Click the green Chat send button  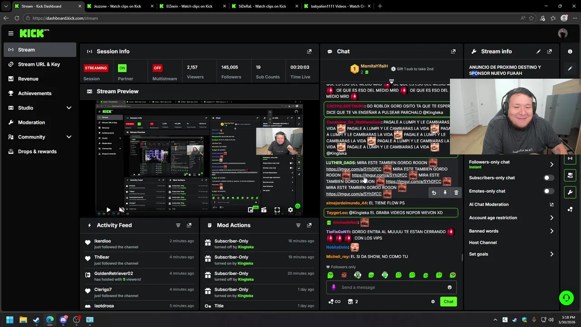pos(448,302)
